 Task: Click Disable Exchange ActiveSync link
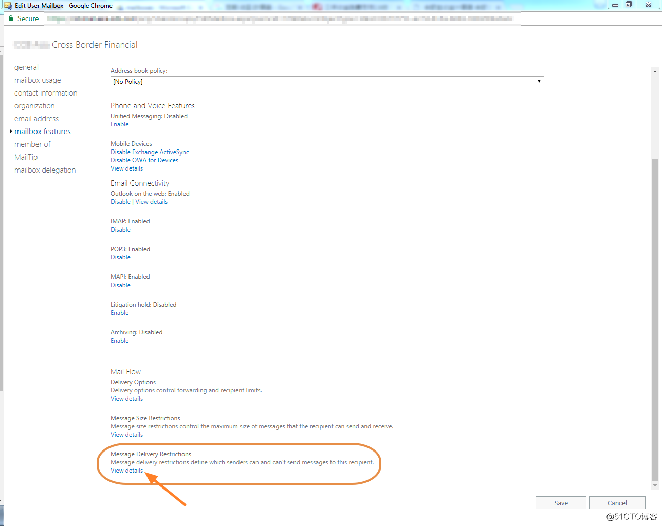150,152
